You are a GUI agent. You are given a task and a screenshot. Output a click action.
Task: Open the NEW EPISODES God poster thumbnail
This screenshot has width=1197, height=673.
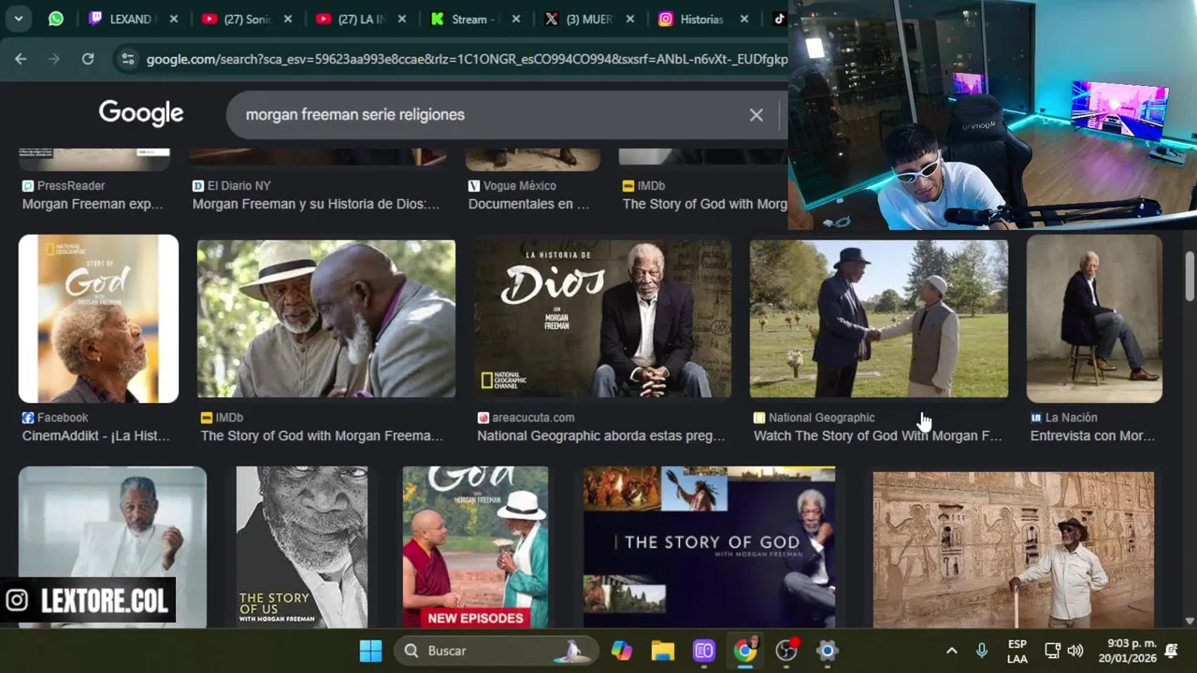(475, 548)
